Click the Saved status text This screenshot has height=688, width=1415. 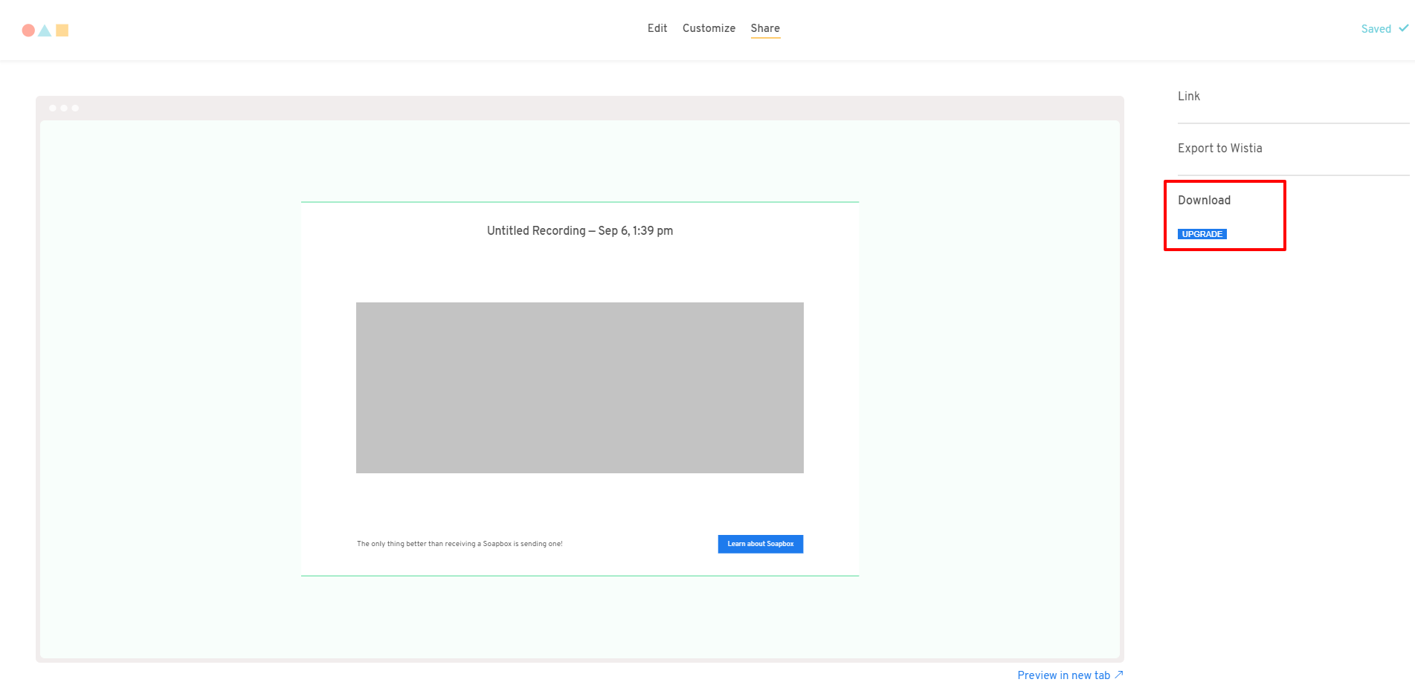1376,29
